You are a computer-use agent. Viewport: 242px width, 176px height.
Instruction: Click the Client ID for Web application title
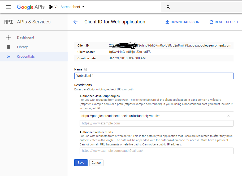(x=115, y=22)
